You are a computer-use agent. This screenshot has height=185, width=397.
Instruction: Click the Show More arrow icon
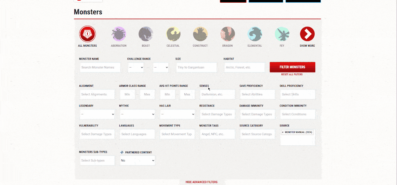click(307, 34)
